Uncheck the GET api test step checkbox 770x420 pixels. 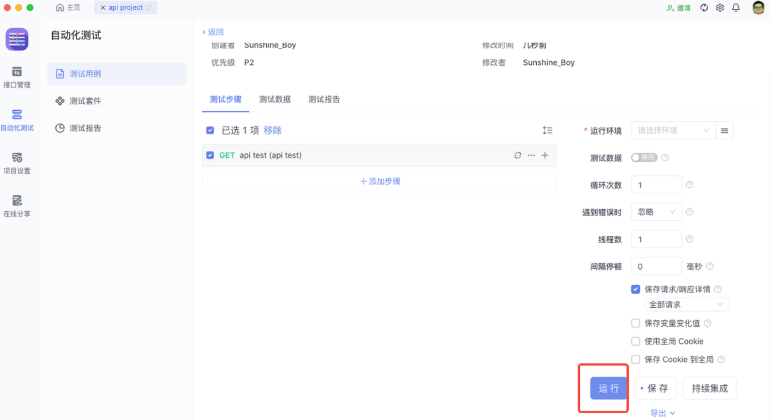coord(210,155)
